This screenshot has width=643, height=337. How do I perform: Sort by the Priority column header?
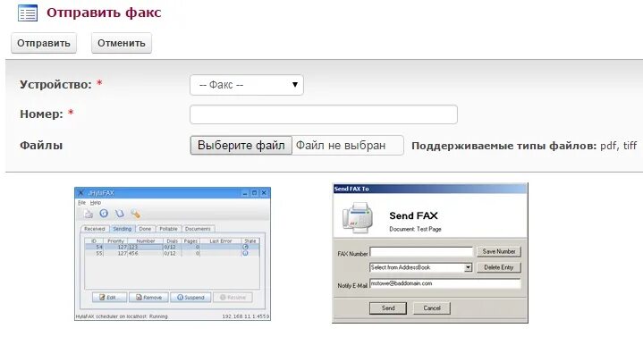click(115, 241)
